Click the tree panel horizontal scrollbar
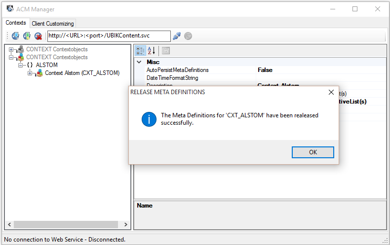This screenshot has height=245, width=390. coord(66,224)
